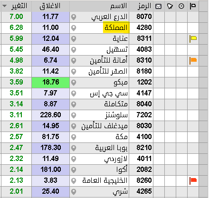Click the alert bell column header icon

tap(170, 6)
